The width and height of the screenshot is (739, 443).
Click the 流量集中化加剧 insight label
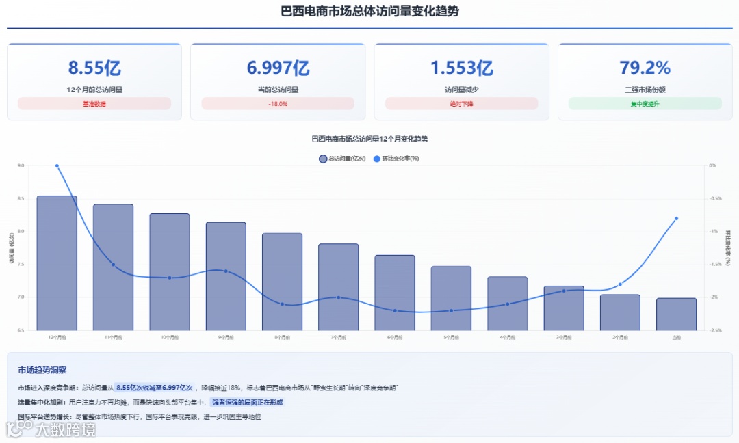(x=42, y=402)
